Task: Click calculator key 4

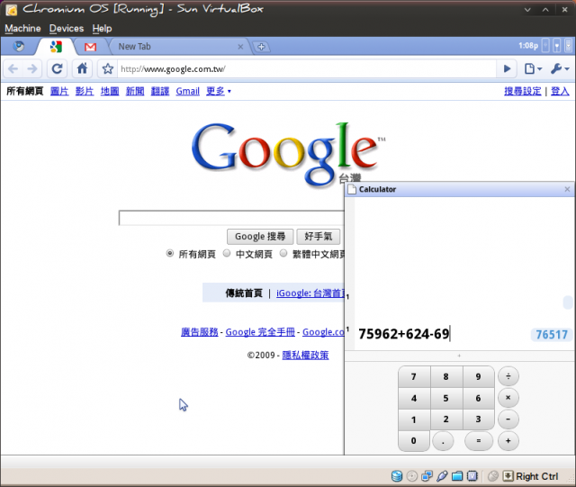Action: (414, 398)
